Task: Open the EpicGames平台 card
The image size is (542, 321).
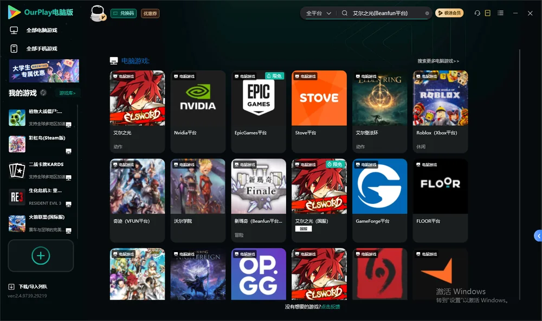Action: (x=259, y=111)
